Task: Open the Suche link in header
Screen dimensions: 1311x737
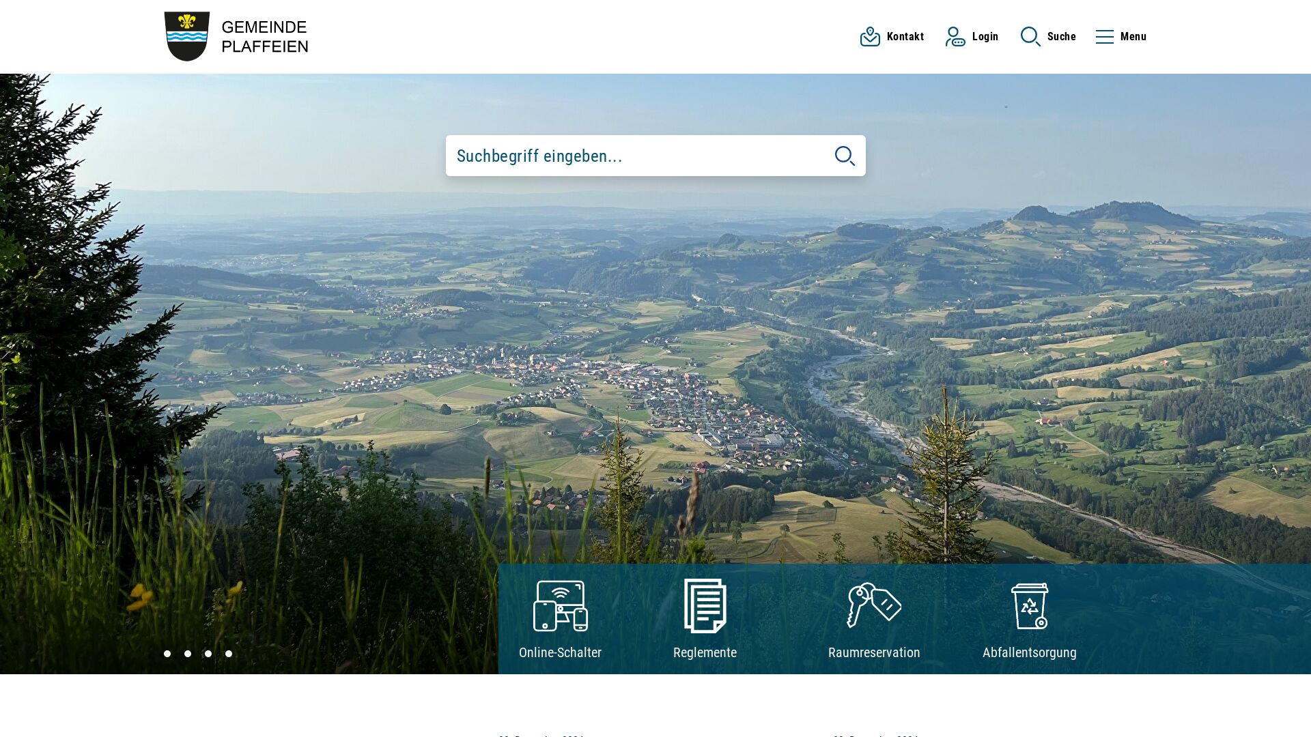Action: pyautogui.click(x=1062, y=37)
